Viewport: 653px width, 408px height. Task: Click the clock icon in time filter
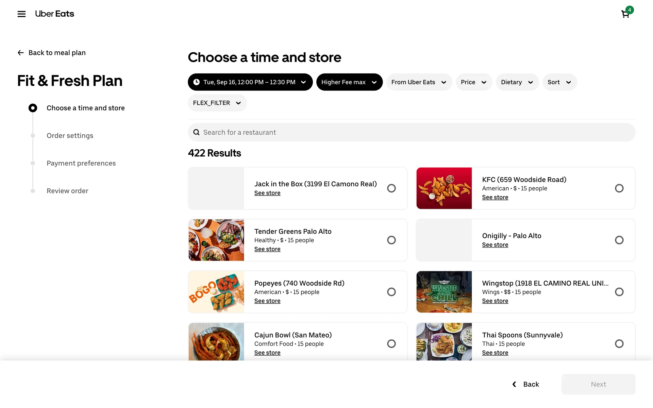(x=197, y=82)
